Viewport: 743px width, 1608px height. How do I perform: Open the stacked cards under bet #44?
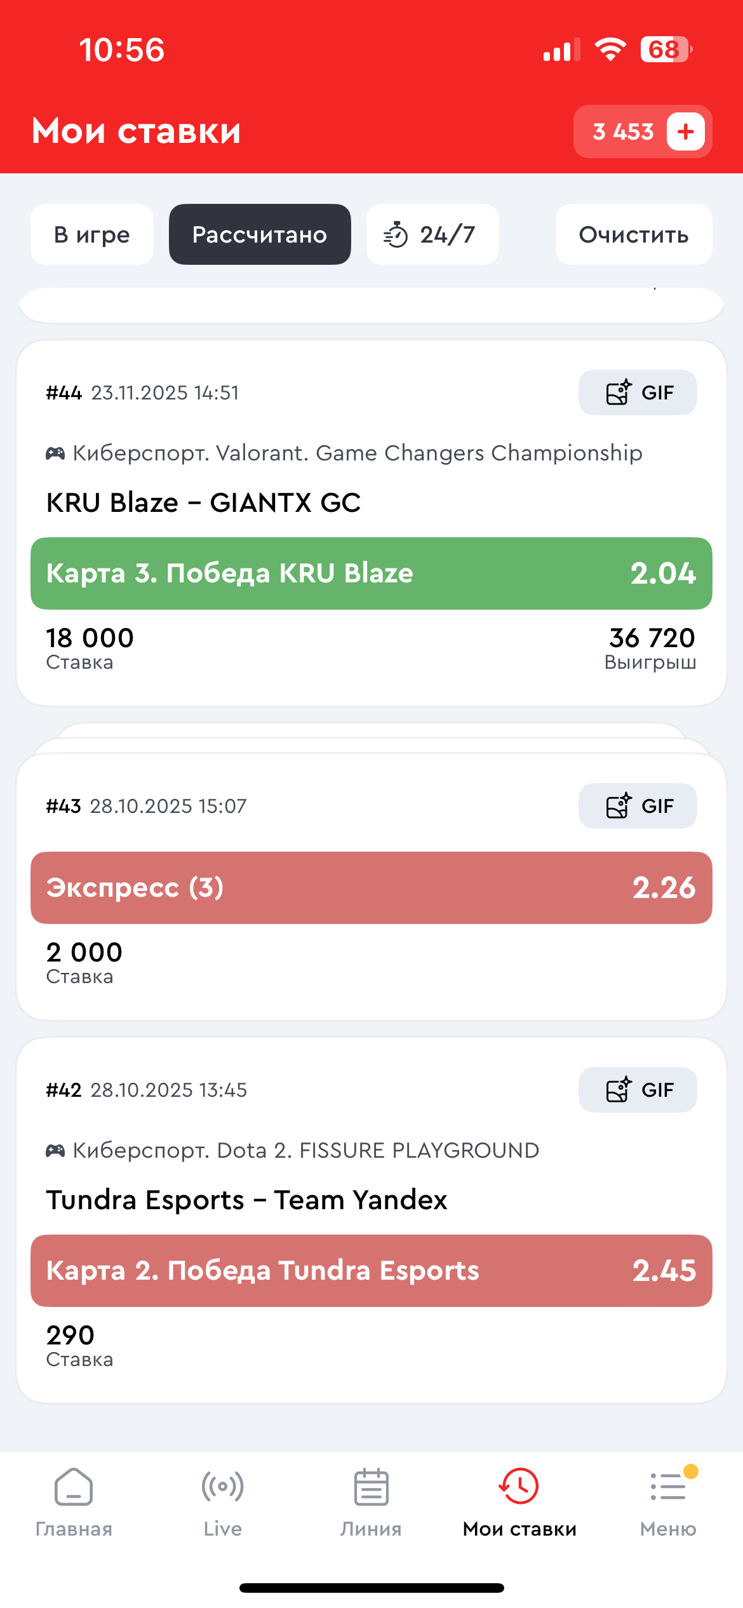371,737
